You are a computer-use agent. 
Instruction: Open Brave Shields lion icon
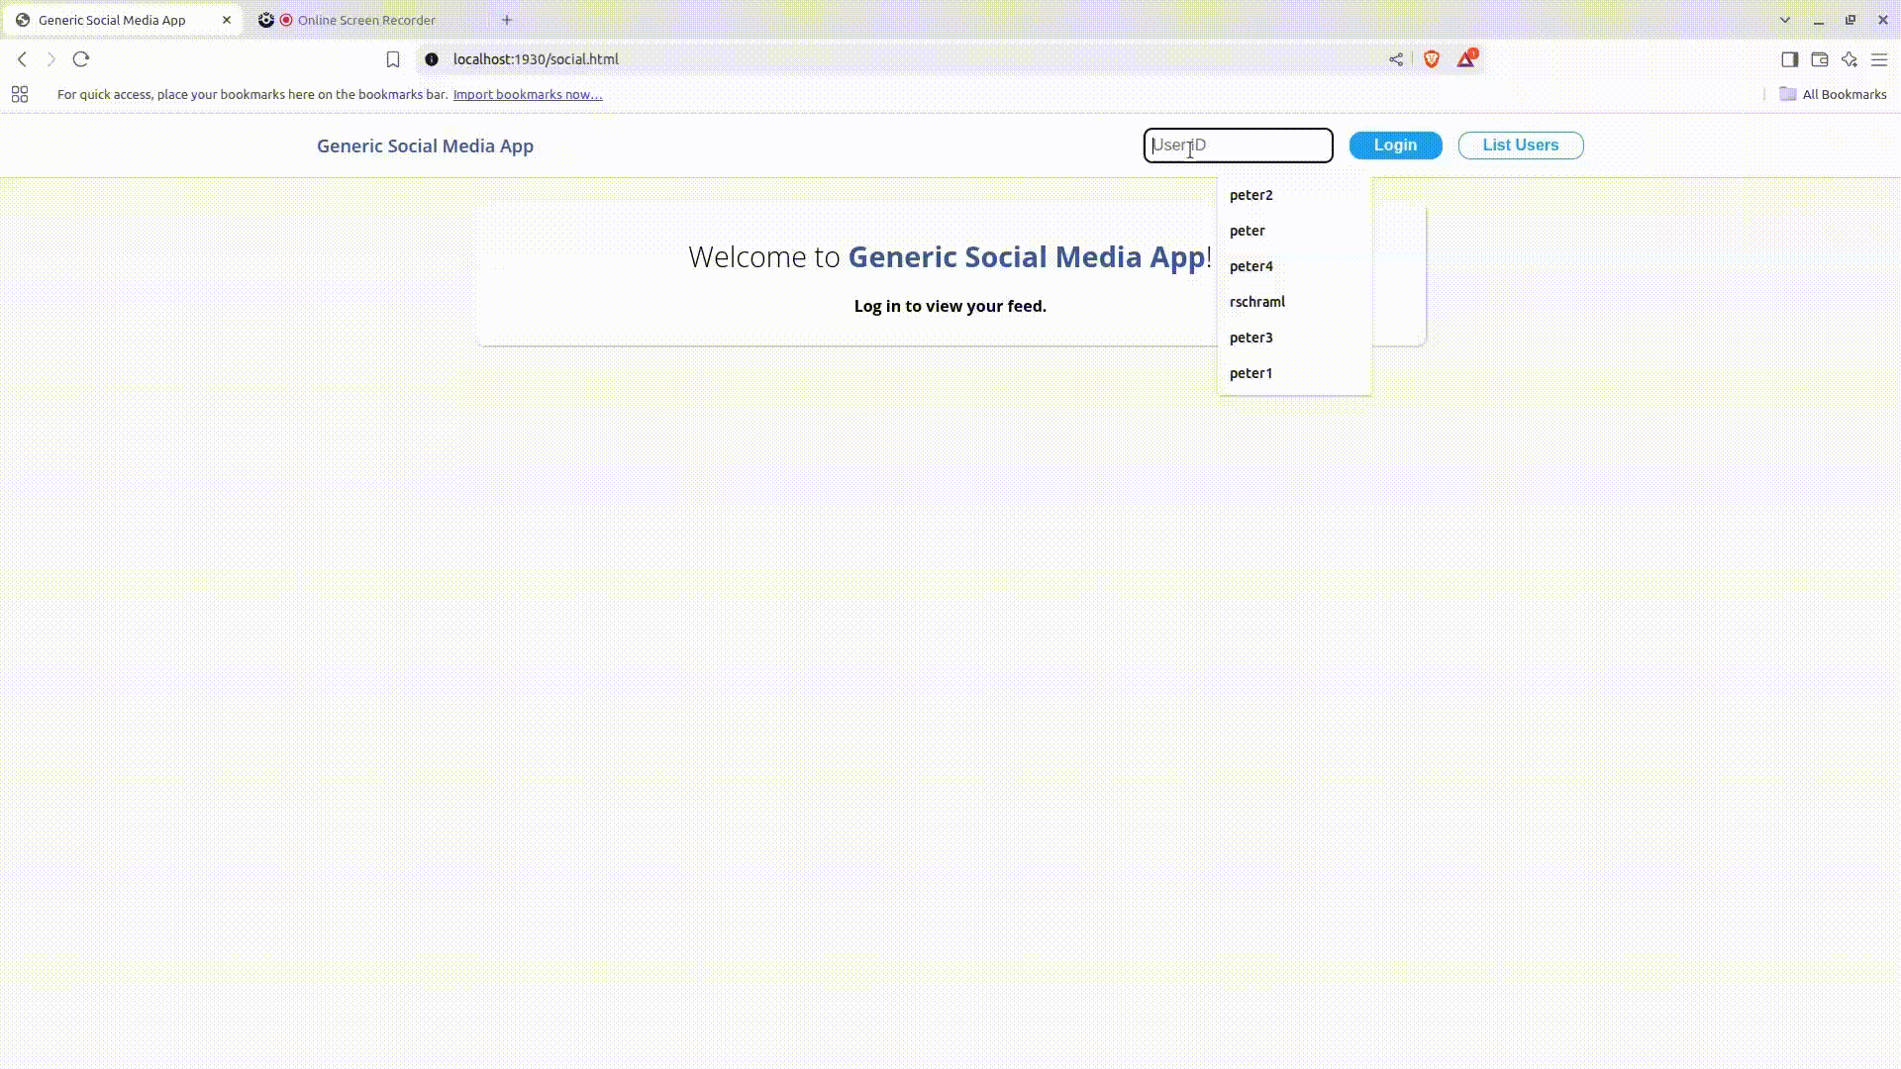click(1432, 59)
